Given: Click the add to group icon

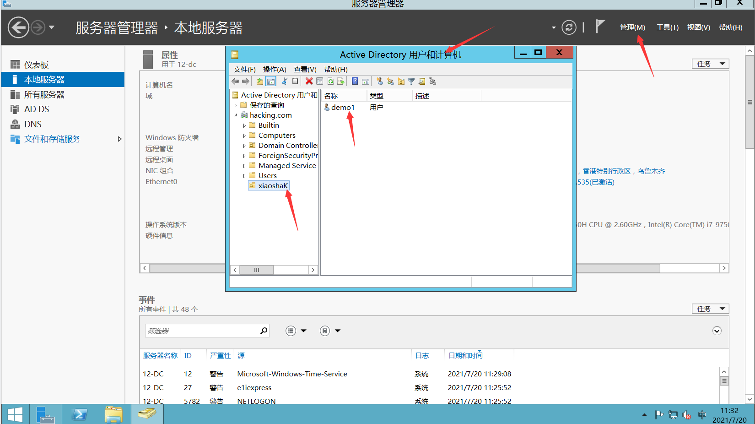Looking at the screenshot, I should tap(432, 82).
